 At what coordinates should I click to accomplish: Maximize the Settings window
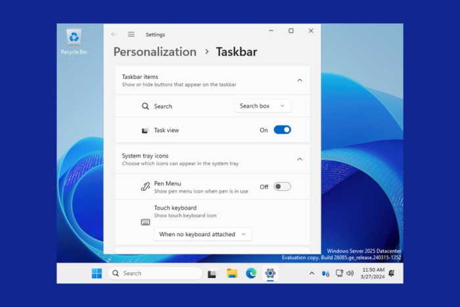pyautogui.click(x=291, y=30)
